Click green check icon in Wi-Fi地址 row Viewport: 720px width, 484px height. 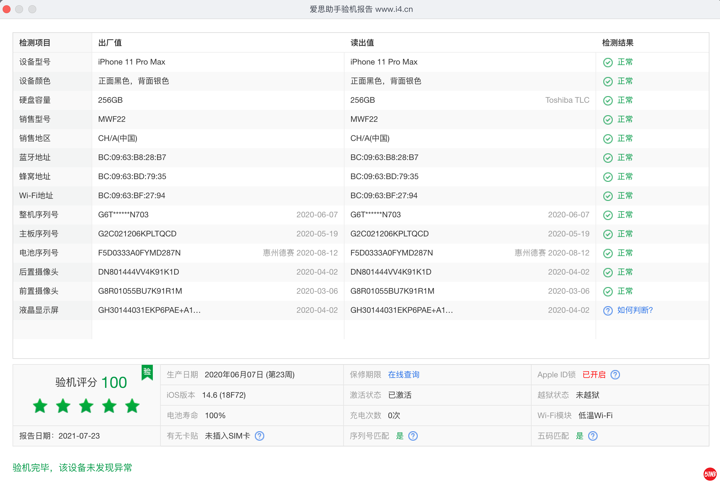(x=608, y=196)
